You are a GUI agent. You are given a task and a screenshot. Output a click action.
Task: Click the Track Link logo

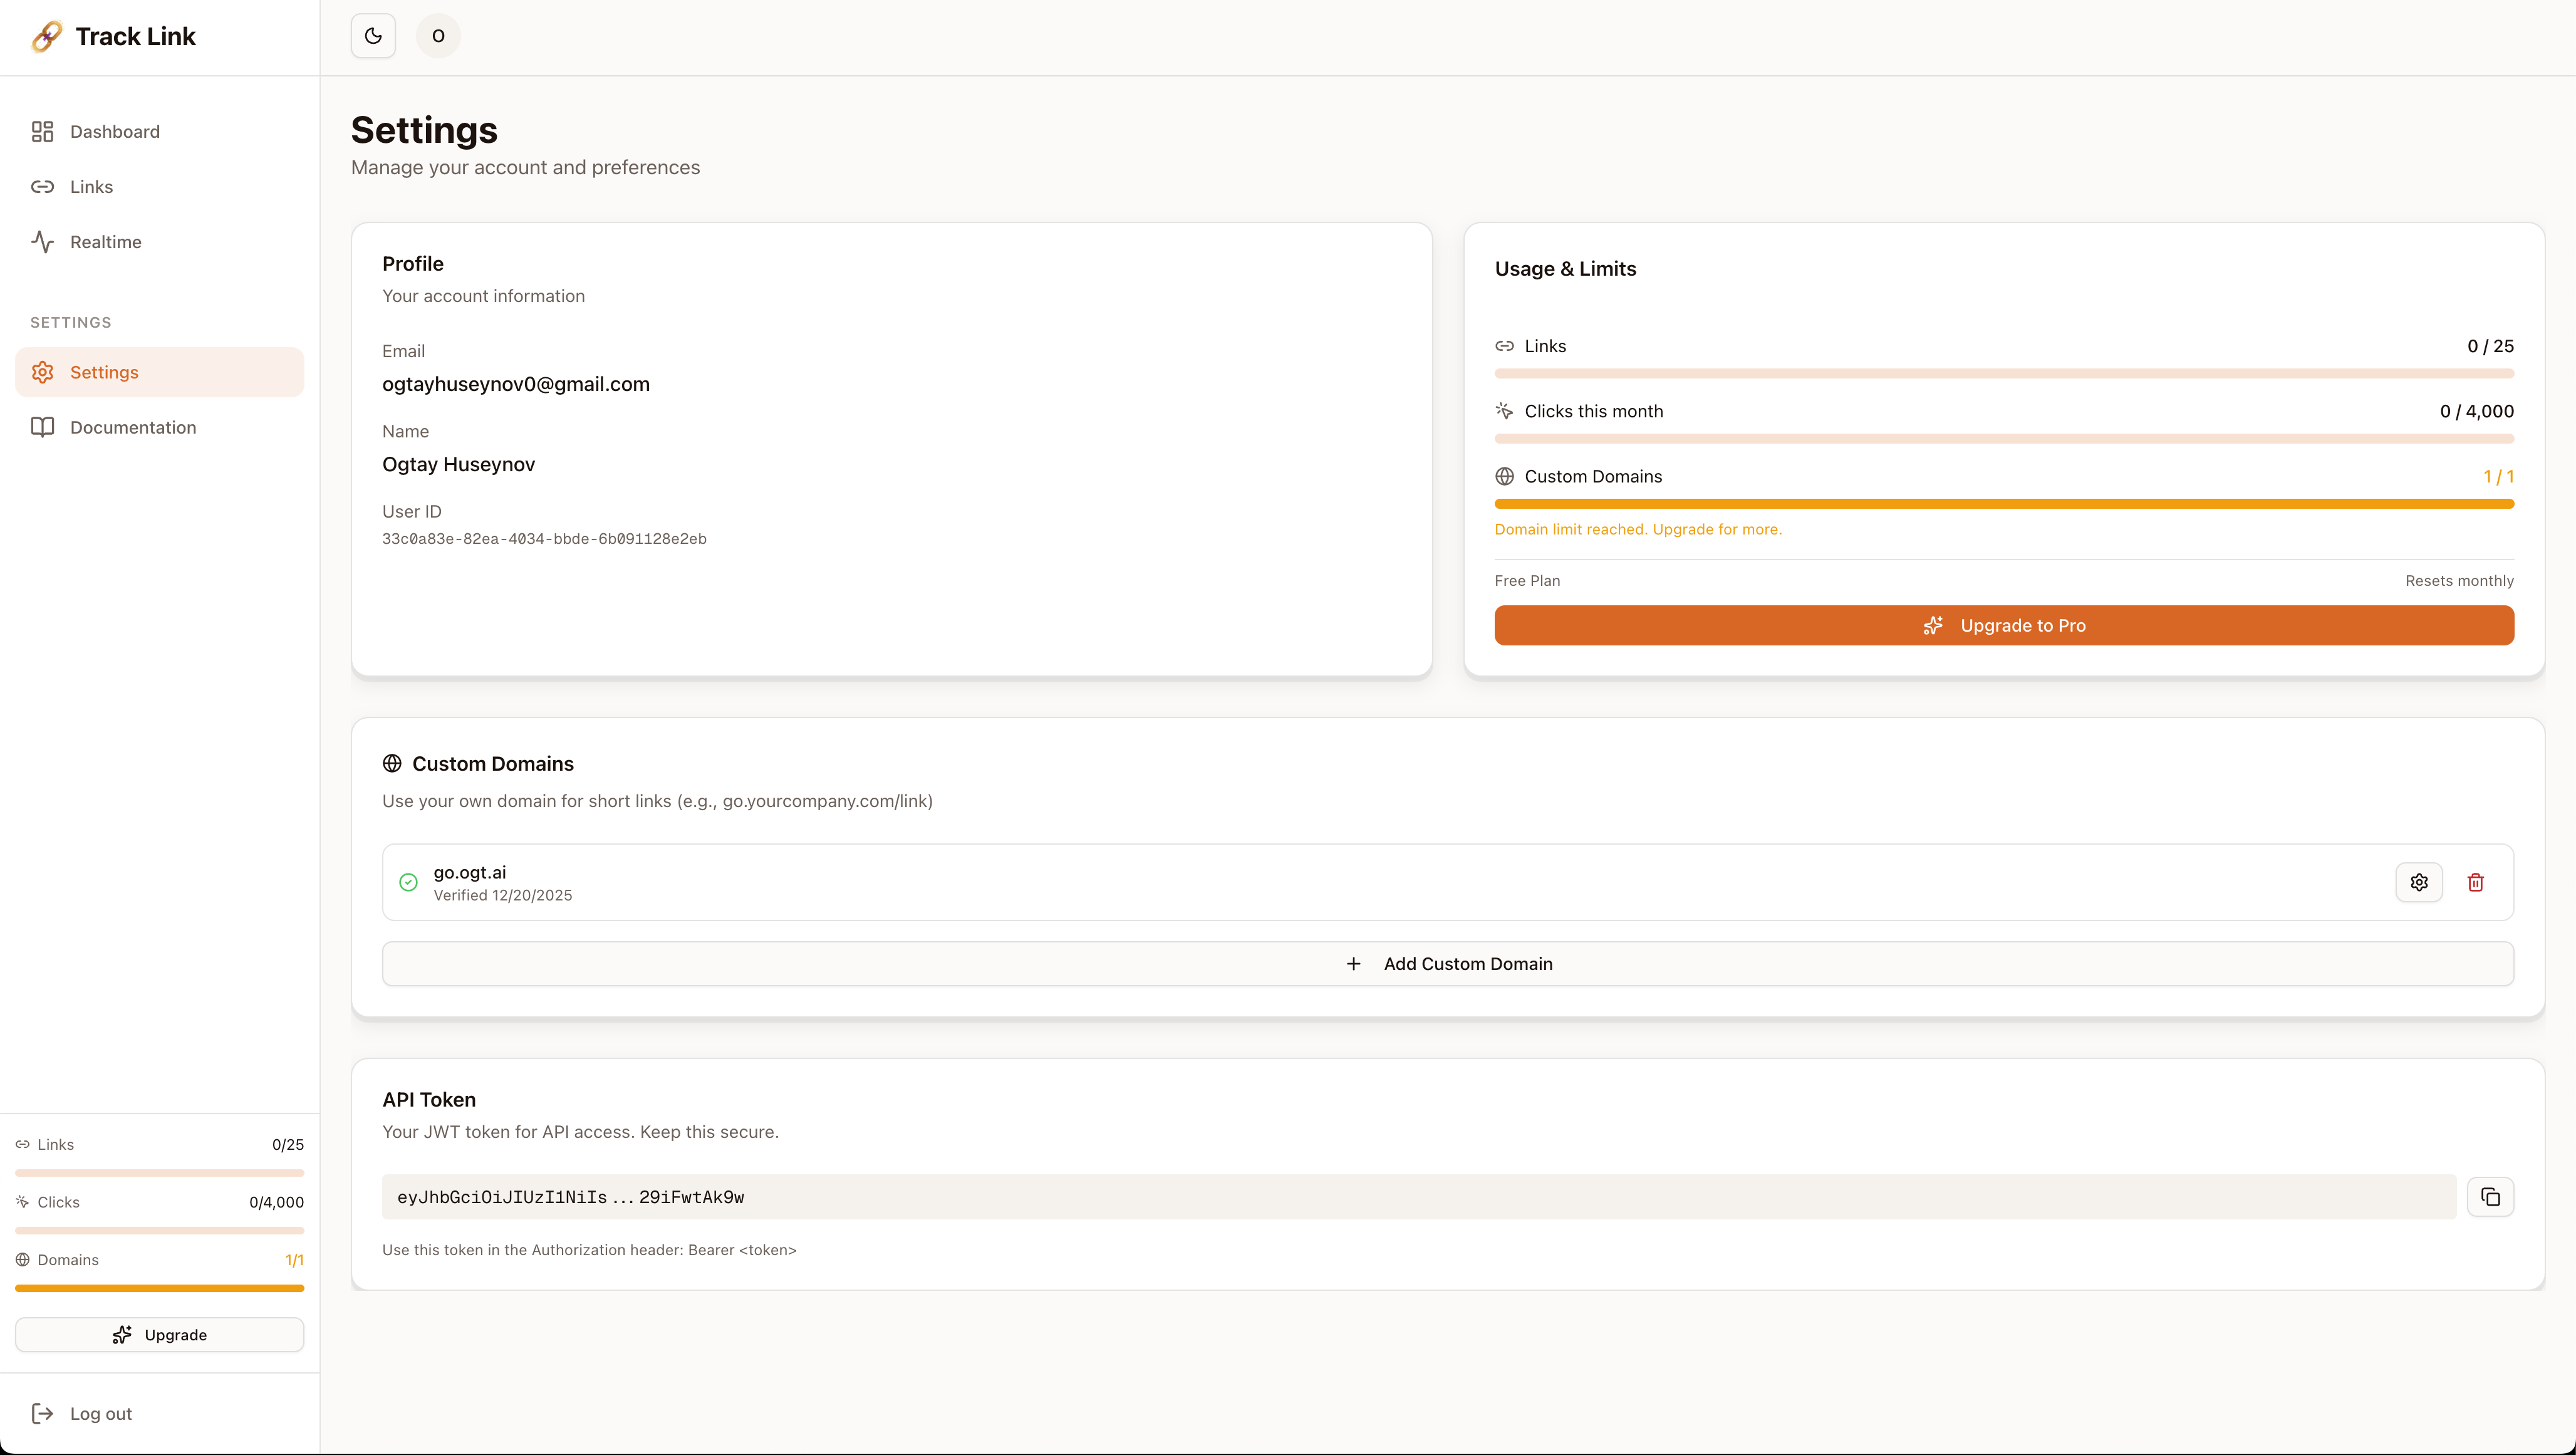tap(114, 36)
